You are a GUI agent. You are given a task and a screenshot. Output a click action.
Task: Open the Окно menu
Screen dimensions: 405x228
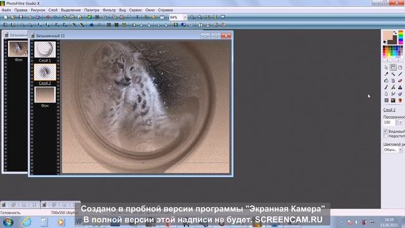point(150,10)
